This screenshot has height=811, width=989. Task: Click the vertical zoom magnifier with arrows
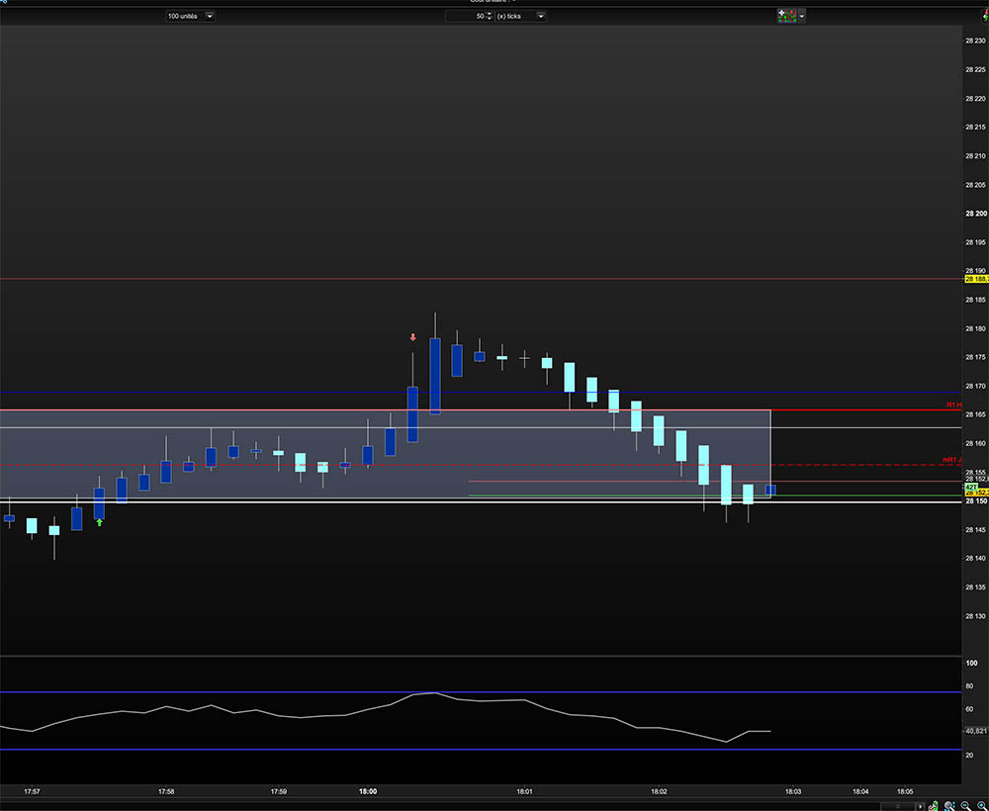coord(949,806)
